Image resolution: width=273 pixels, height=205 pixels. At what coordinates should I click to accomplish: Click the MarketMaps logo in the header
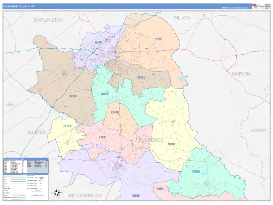click(x=258, y=6)
